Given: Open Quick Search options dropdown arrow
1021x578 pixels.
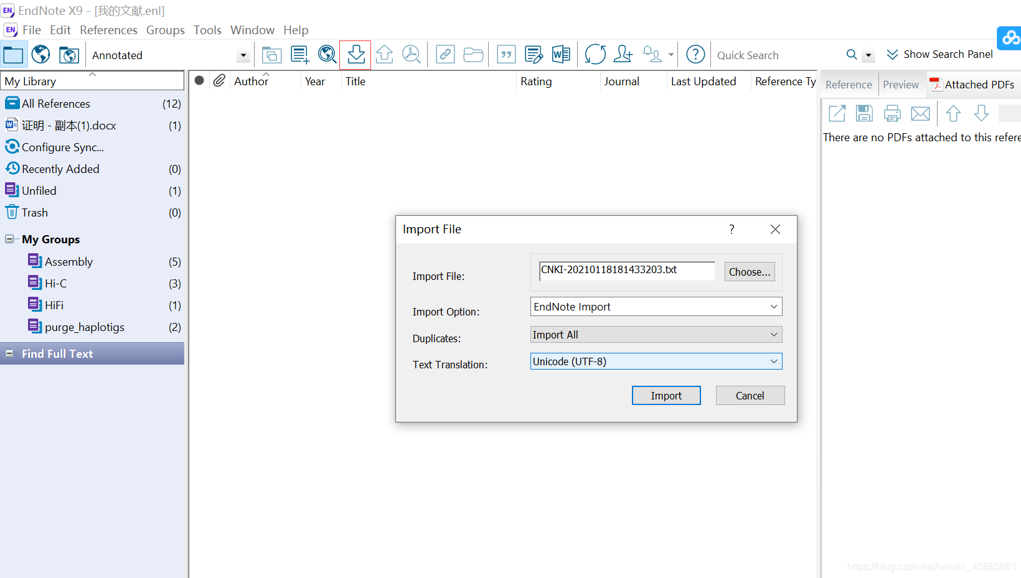Looking at the screenshot, I should coord(868,55).
